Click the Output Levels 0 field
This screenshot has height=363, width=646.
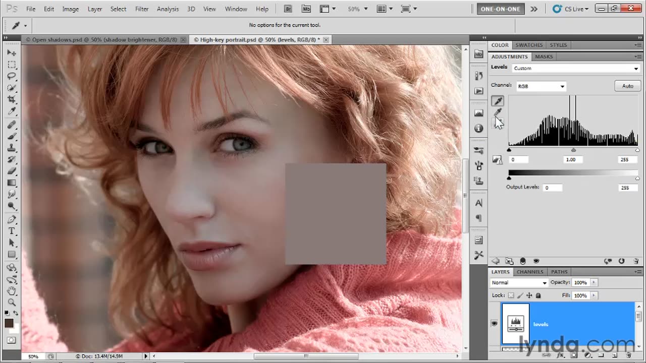click(553, 188)
